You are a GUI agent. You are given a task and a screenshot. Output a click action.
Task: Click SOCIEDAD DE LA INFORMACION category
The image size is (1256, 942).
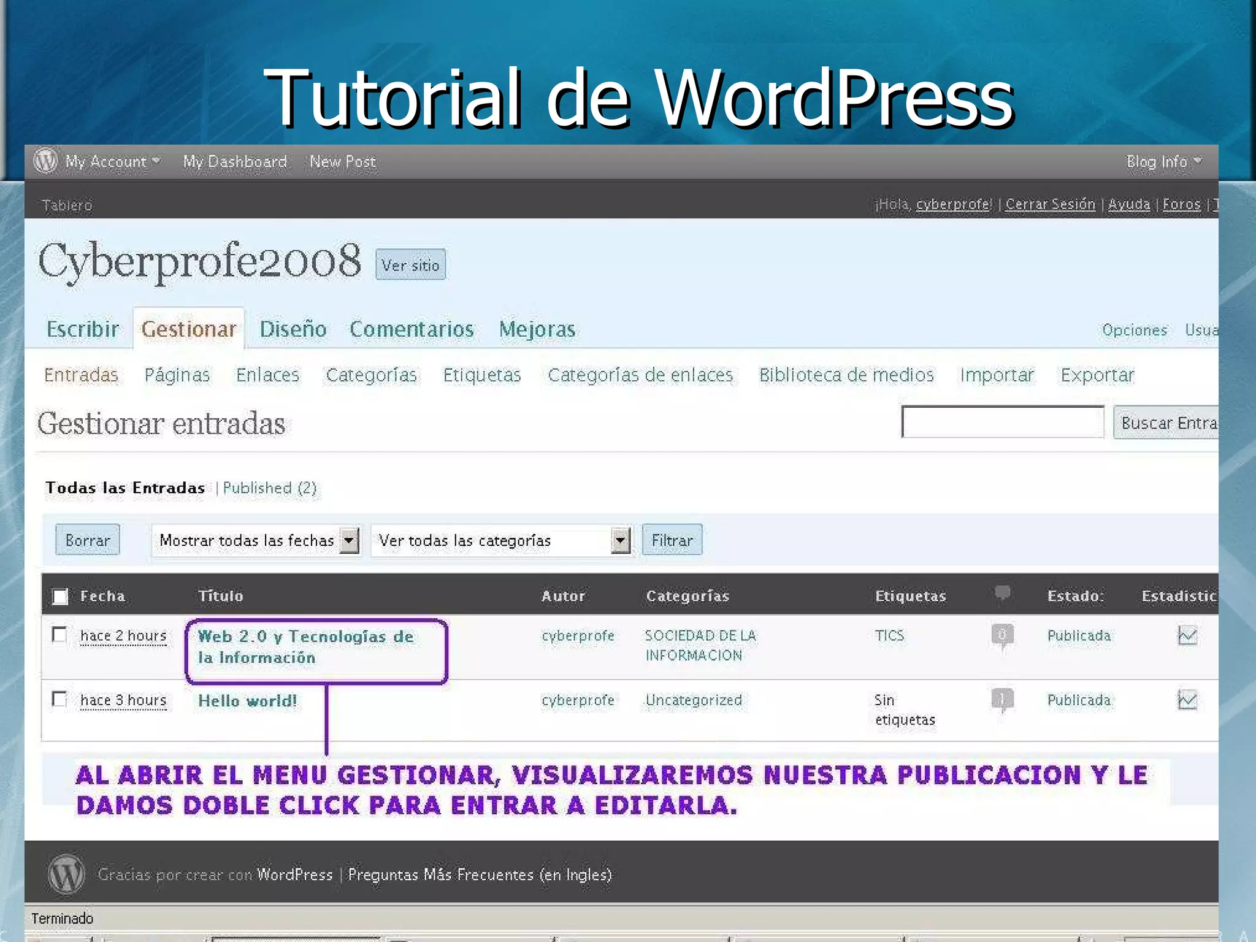700,645
